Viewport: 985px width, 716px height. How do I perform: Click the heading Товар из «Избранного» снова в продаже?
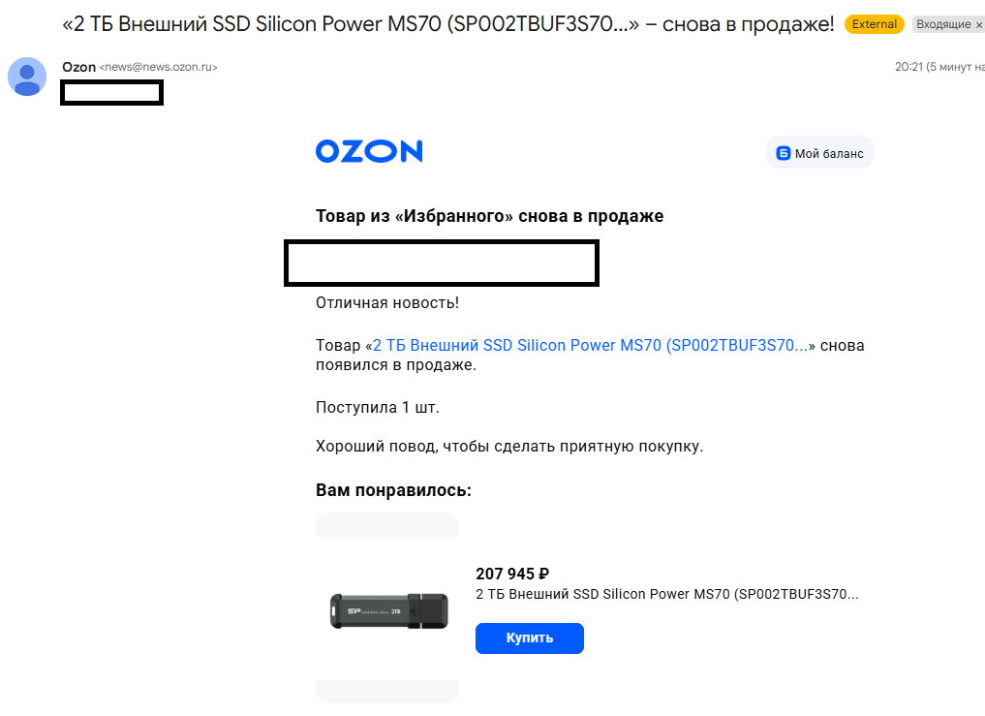490,216
